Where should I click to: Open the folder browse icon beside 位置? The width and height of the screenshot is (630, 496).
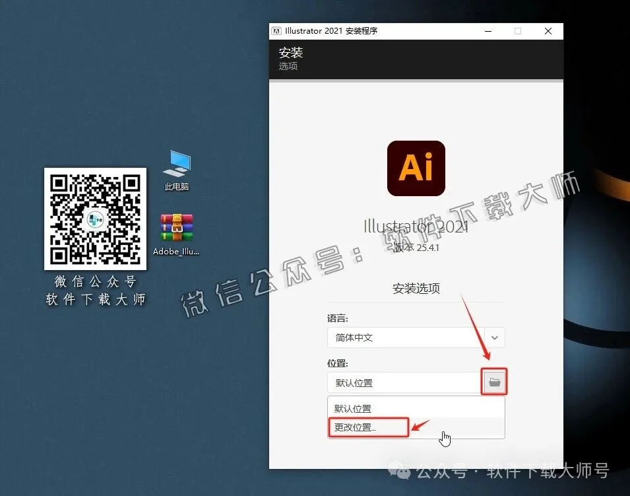click(493, 382)
